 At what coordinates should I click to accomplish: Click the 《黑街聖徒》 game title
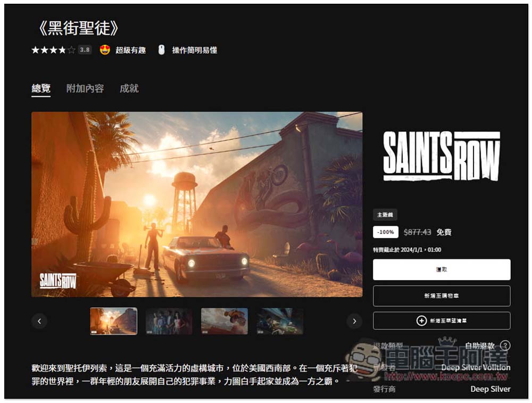coord(78,28)
